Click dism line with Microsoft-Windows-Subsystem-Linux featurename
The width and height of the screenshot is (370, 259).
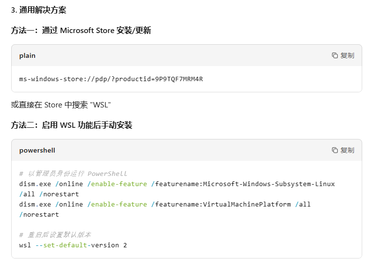click(x=177, y=184)
